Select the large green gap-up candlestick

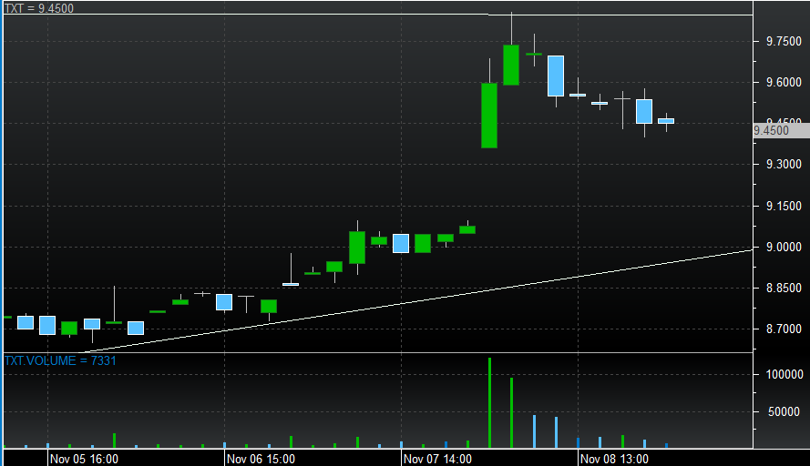click(489, 116)
